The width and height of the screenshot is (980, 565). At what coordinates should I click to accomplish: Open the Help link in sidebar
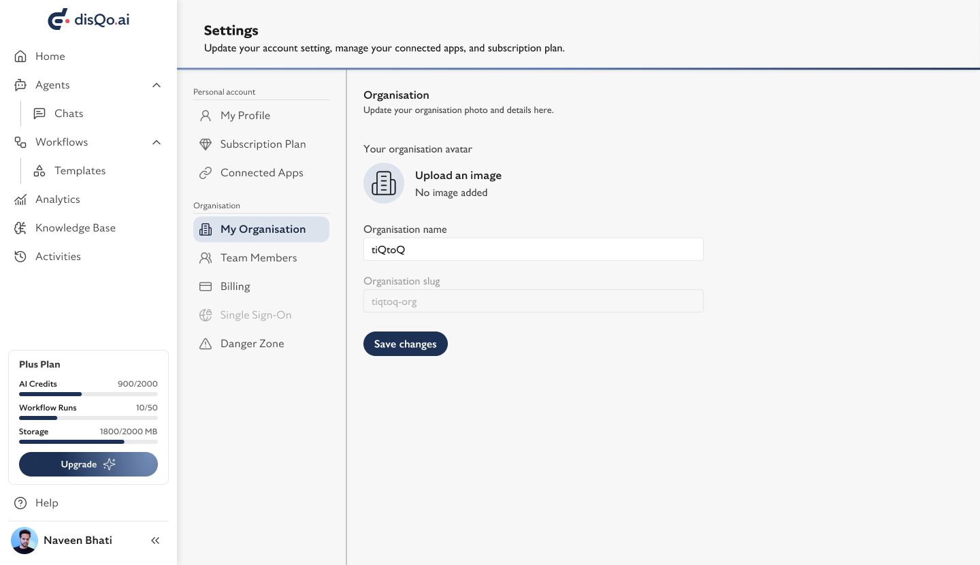pyautogui.click(x=88, y=503)
